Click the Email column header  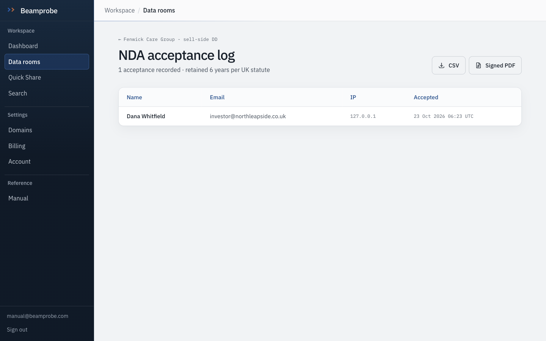pos(217,97)
